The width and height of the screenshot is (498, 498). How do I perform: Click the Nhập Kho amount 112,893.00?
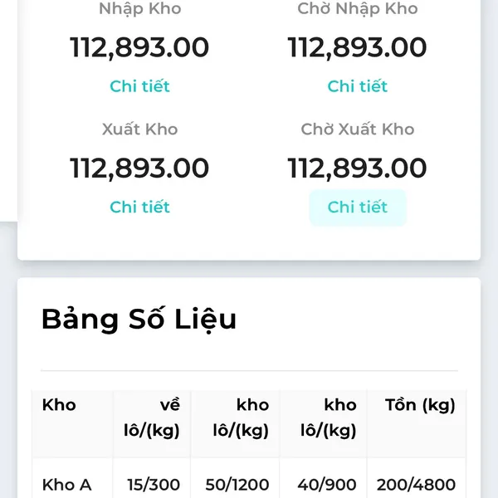tap(139, 47)
